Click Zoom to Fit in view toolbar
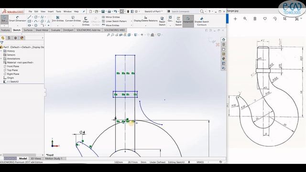The height and width of the screenshot is (172, 306). (109, 35)
